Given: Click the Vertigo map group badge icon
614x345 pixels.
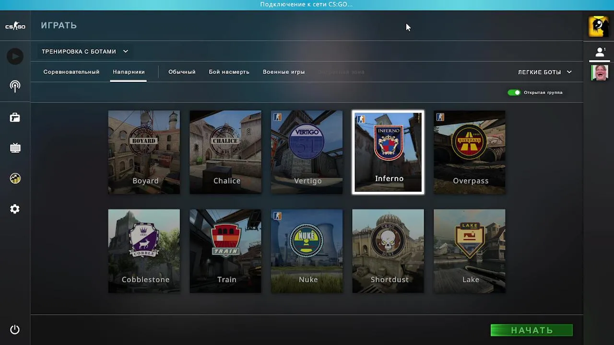Looking at the screenshot, I should (x=277, y=117).
